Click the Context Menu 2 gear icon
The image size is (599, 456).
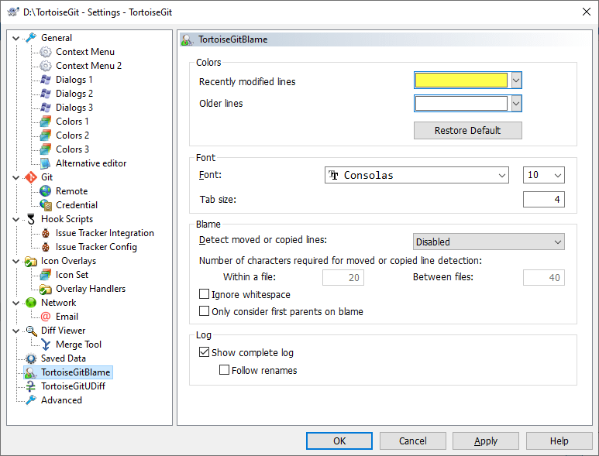click(x=46, y=66)
